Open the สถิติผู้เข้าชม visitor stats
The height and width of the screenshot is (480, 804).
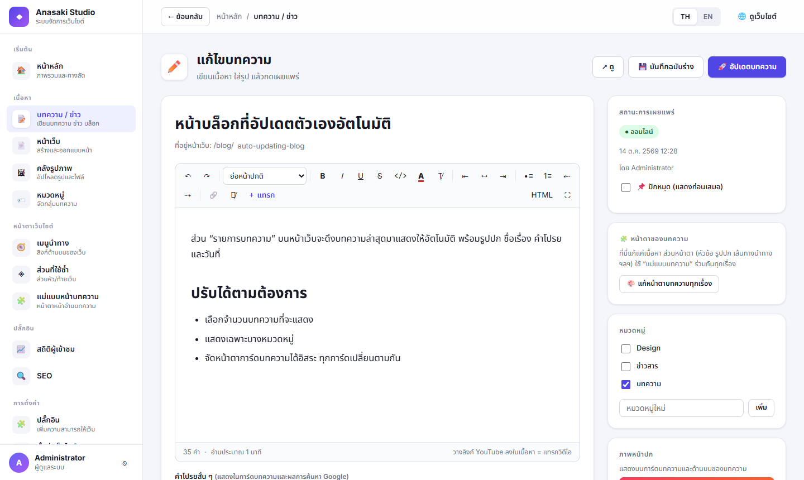[x=71, y=349]
